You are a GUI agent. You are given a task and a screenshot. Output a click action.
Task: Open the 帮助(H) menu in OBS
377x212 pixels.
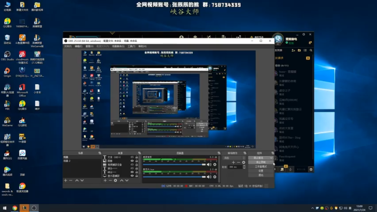pos(142,46)
